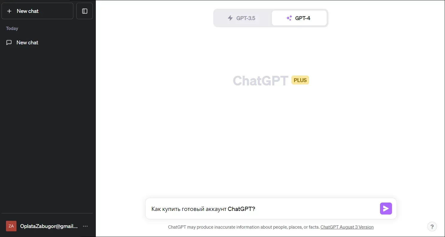Select the GPT-4 model option
Viewport: 445px width, 237px height.
tap(299, 18)
